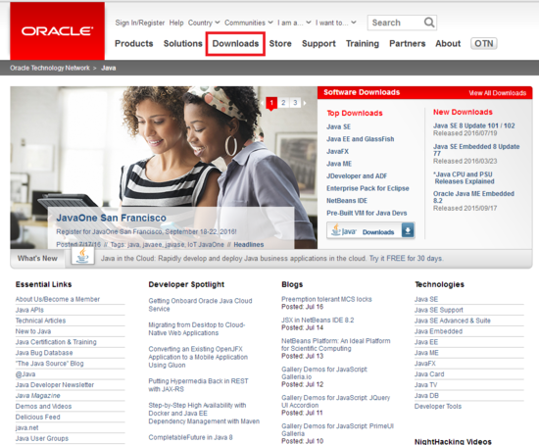Click the OTN button
Screen dimensions: 539x445
tap(484, 44)
